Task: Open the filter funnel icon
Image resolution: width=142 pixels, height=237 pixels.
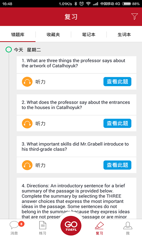Action: tap(134, 17)
